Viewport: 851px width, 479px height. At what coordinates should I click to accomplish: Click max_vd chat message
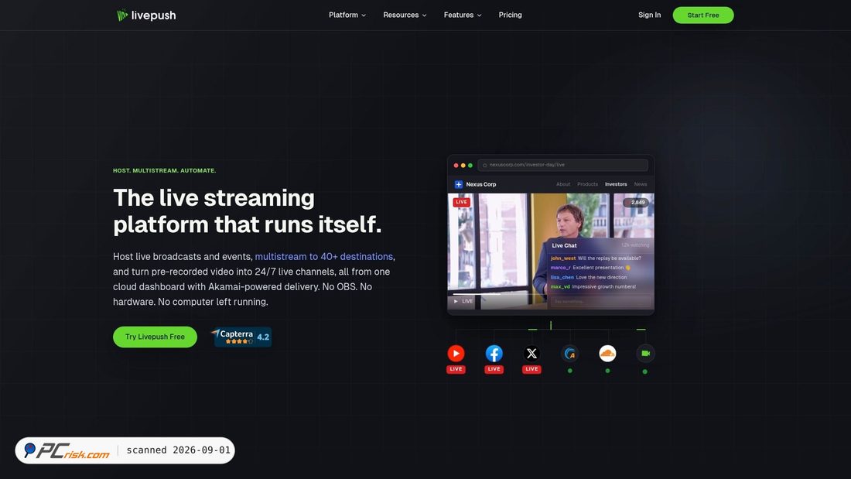[x=593, y=287]
